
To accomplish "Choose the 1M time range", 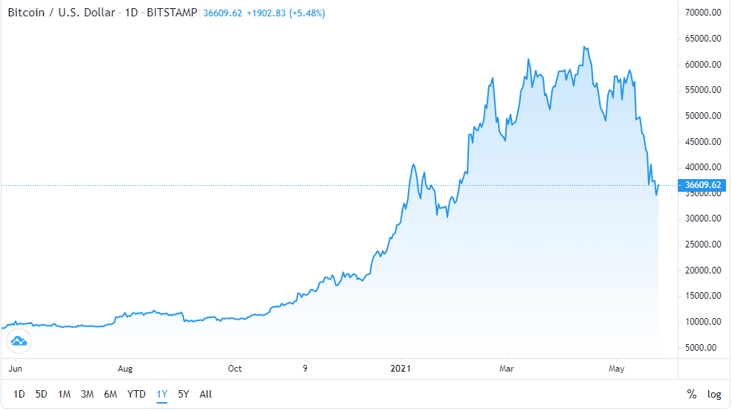I will 64,394.
